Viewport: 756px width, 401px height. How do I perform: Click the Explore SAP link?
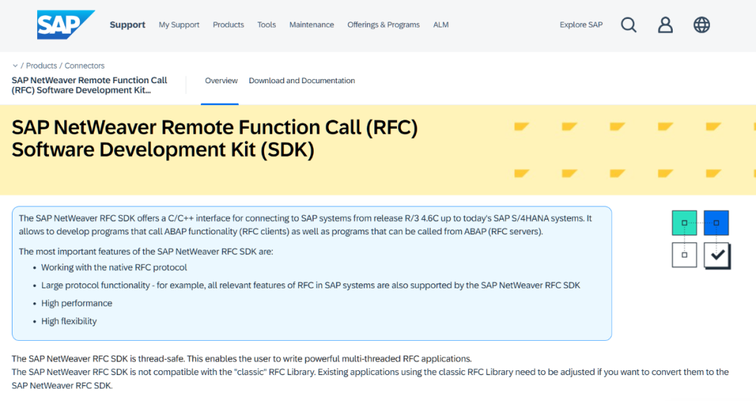pyautogui.click(x=581, y=24)
